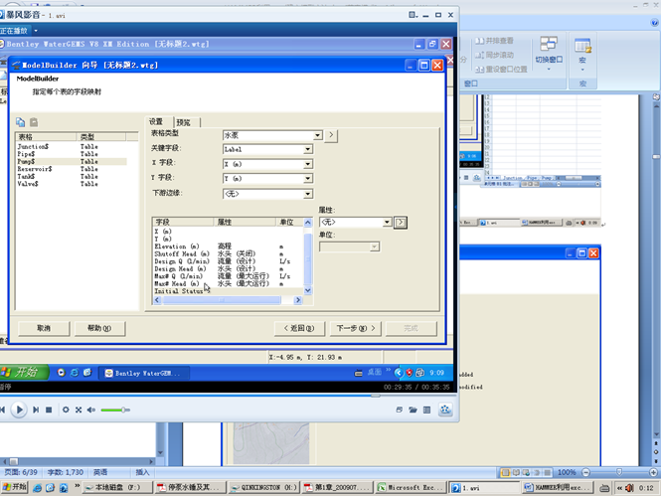
Task: Click the arrow button beside 属性 dropdown
Action: pos(401,223)
